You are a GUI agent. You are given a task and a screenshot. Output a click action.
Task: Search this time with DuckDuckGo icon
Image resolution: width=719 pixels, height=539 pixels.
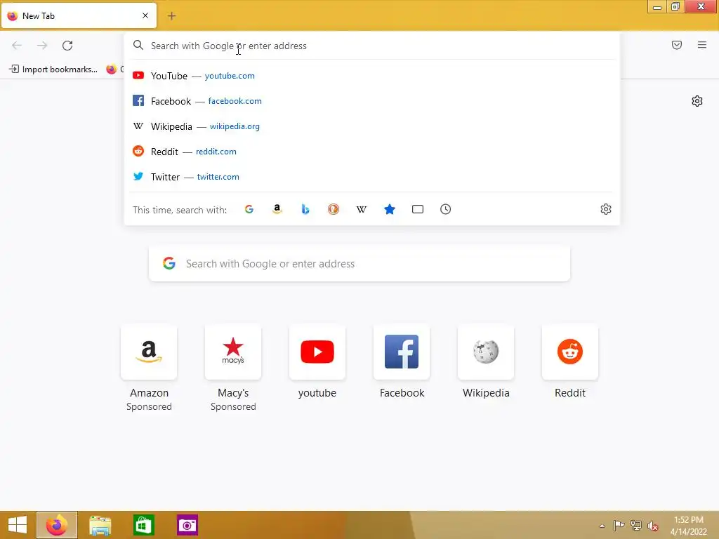[x=334, y=209]
